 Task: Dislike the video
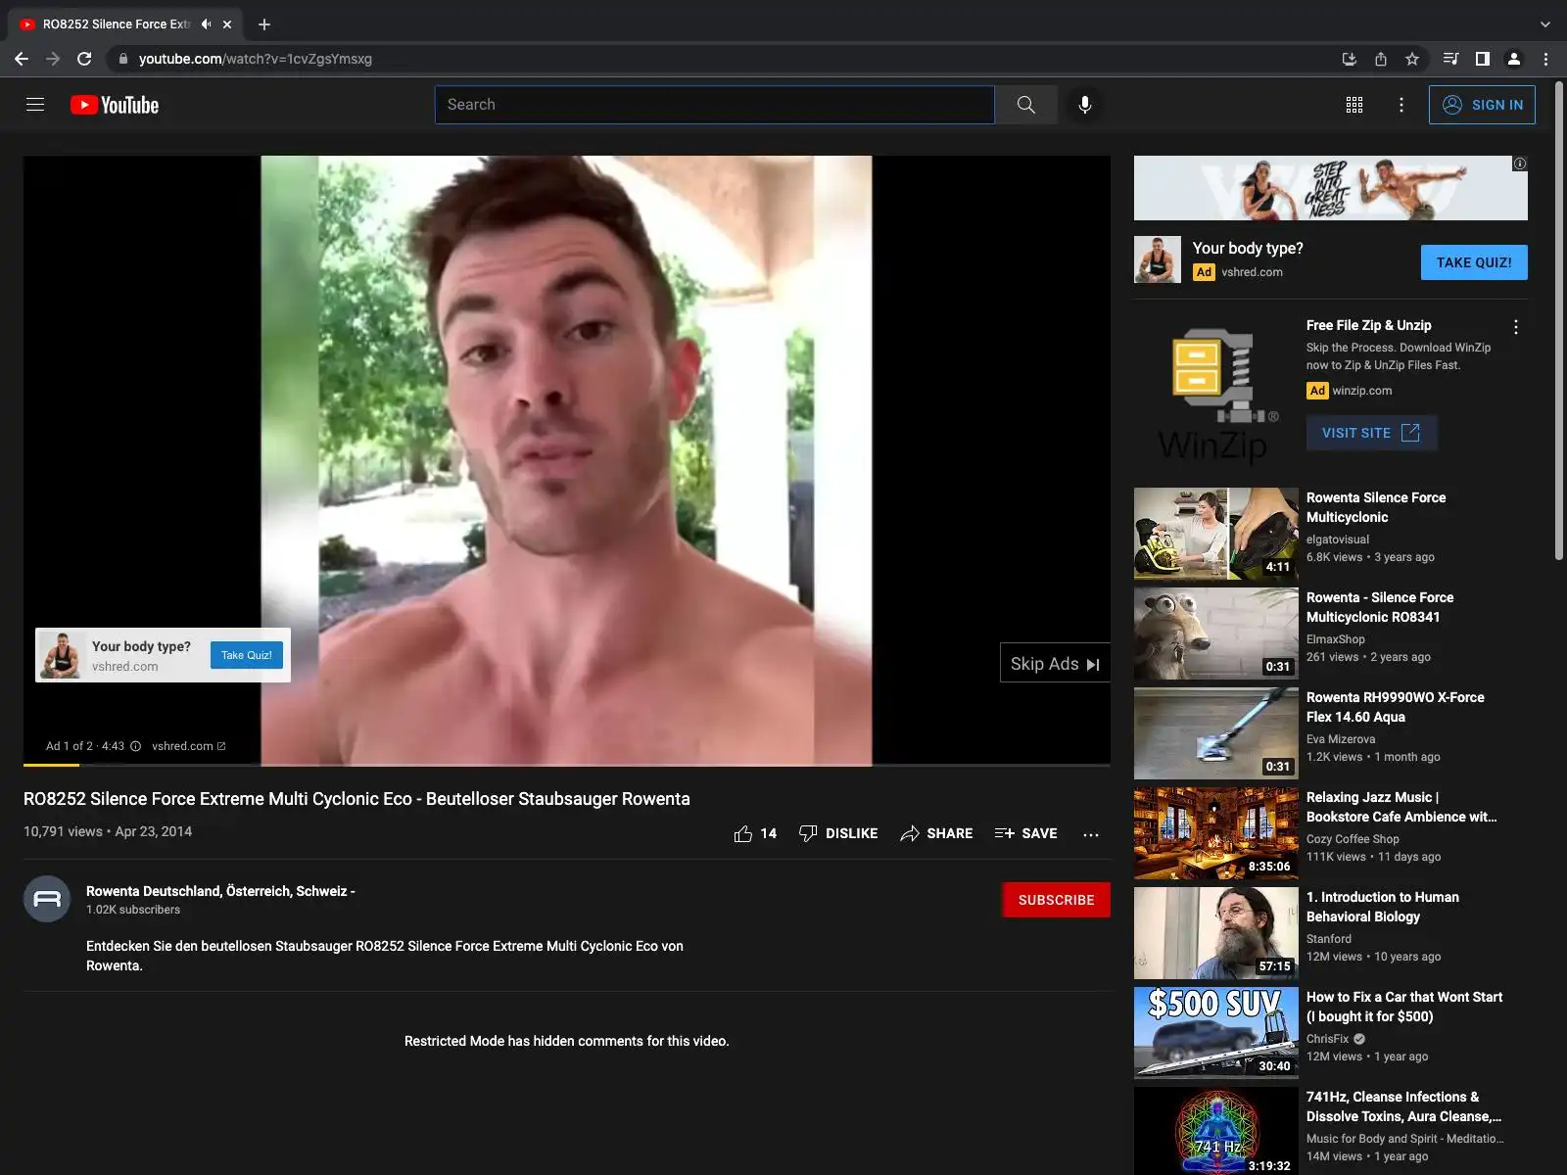(838, 833)
